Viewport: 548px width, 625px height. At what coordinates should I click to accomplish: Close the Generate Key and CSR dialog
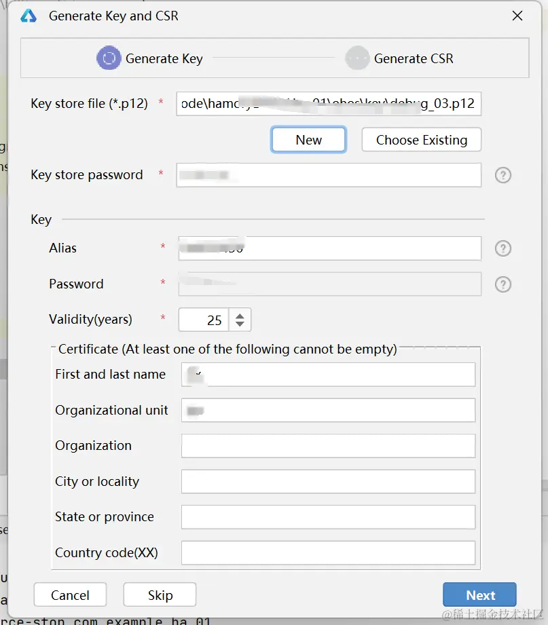tap(517, 16)
